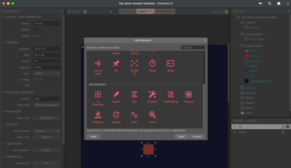Open play button dropdown arrow
Screen dimensions: 291x168
click(x=115, y=12)
